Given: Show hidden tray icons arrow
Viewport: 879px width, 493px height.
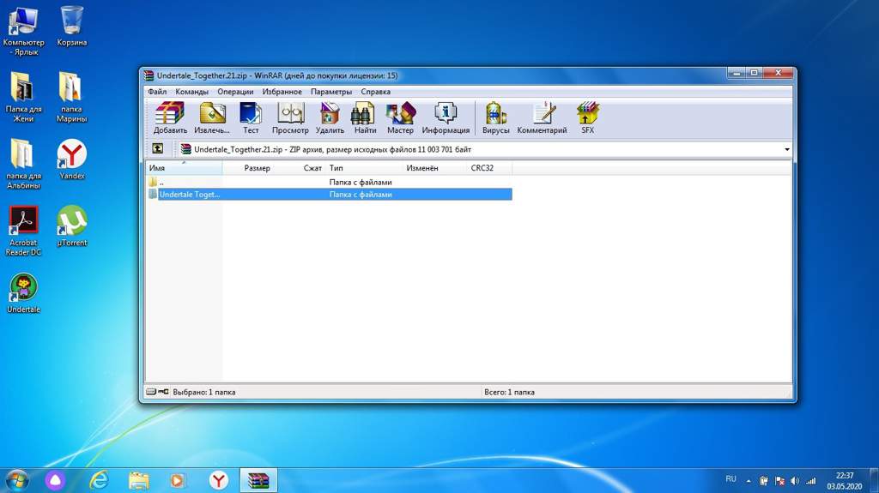Looking at the screenshot, I should 749,481.
